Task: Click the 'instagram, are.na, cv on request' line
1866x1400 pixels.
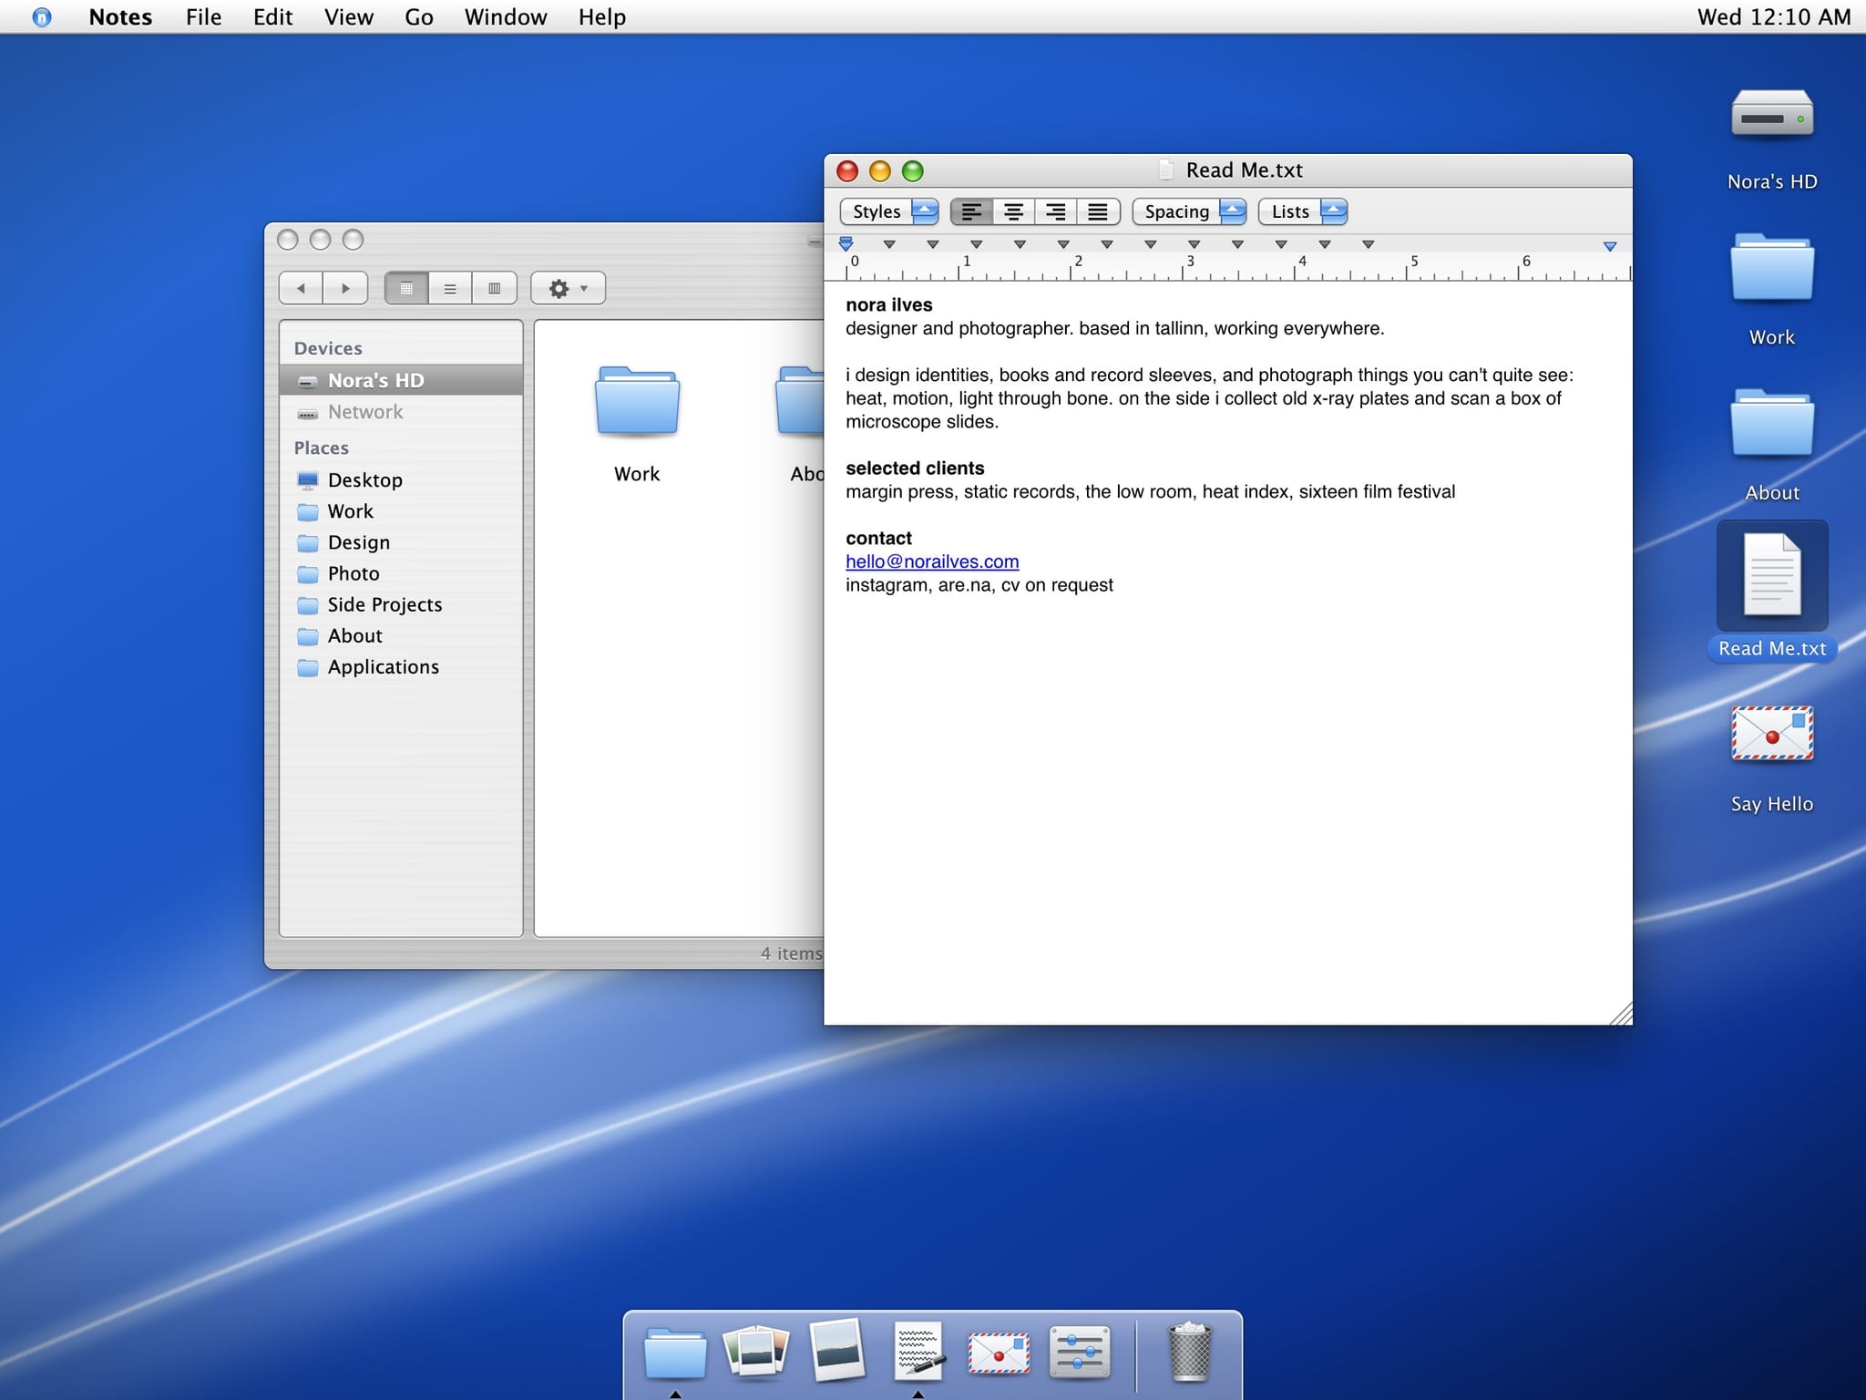Action: tap(979, 585)
